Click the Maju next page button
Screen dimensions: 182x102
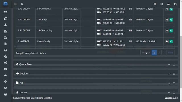coord(170,53)
